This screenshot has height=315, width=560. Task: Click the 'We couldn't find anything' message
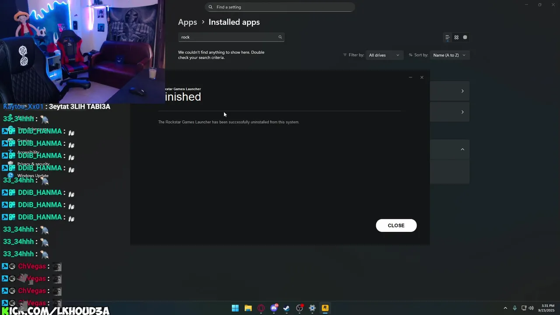(x=221, y=55)
